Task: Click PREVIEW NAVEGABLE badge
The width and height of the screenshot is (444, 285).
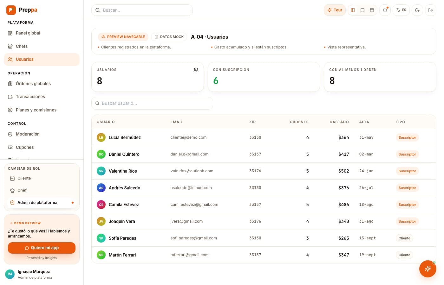Action: pos(123,37)
